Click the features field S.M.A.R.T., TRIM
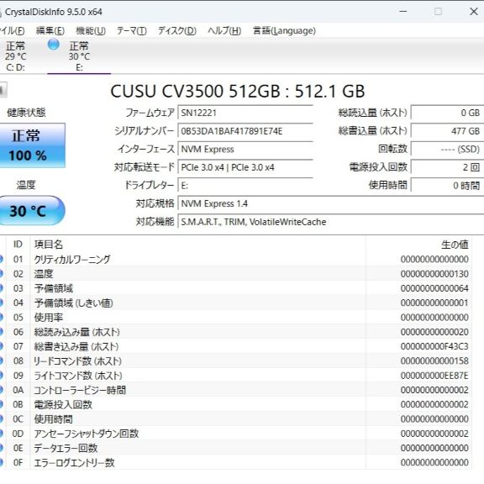 331,222
